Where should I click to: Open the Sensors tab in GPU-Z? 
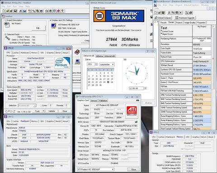94,100
